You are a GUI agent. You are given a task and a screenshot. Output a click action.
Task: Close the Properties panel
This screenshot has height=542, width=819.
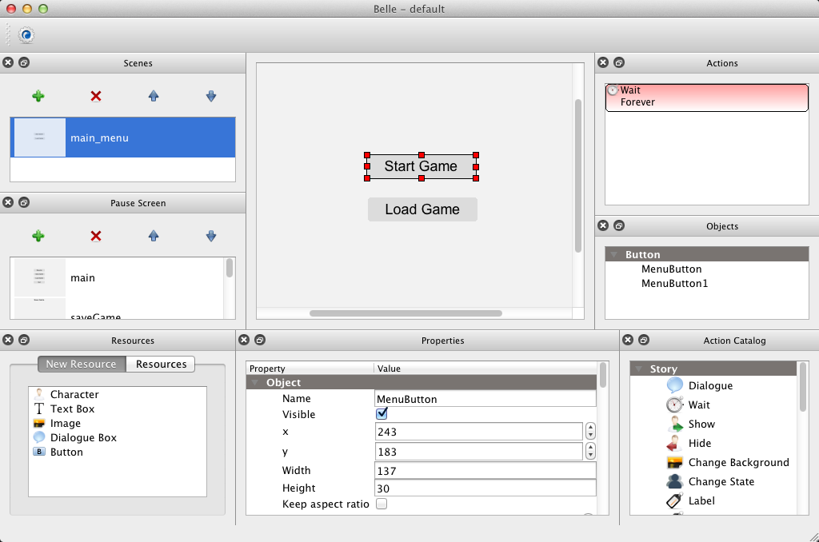pos(244,340)
